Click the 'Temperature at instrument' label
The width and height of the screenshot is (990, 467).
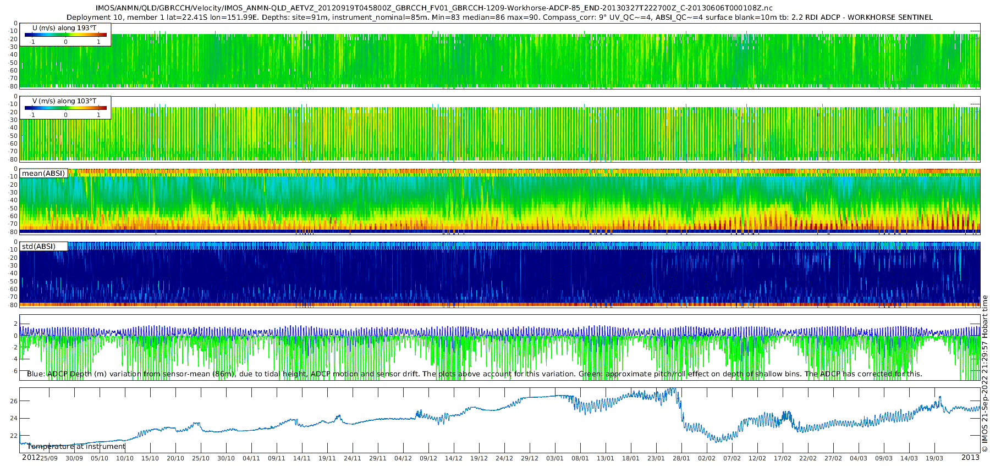click(x=76, y=447)
